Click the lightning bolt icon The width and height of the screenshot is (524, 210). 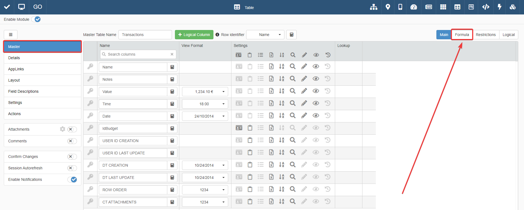pos(499,7)
